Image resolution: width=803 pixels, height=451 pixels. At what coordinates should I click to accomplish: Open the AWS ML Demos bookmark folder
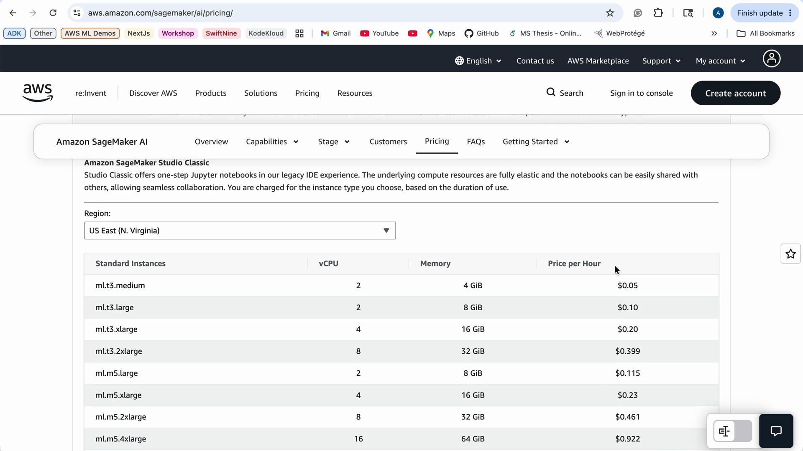click(x=90, y=33)
